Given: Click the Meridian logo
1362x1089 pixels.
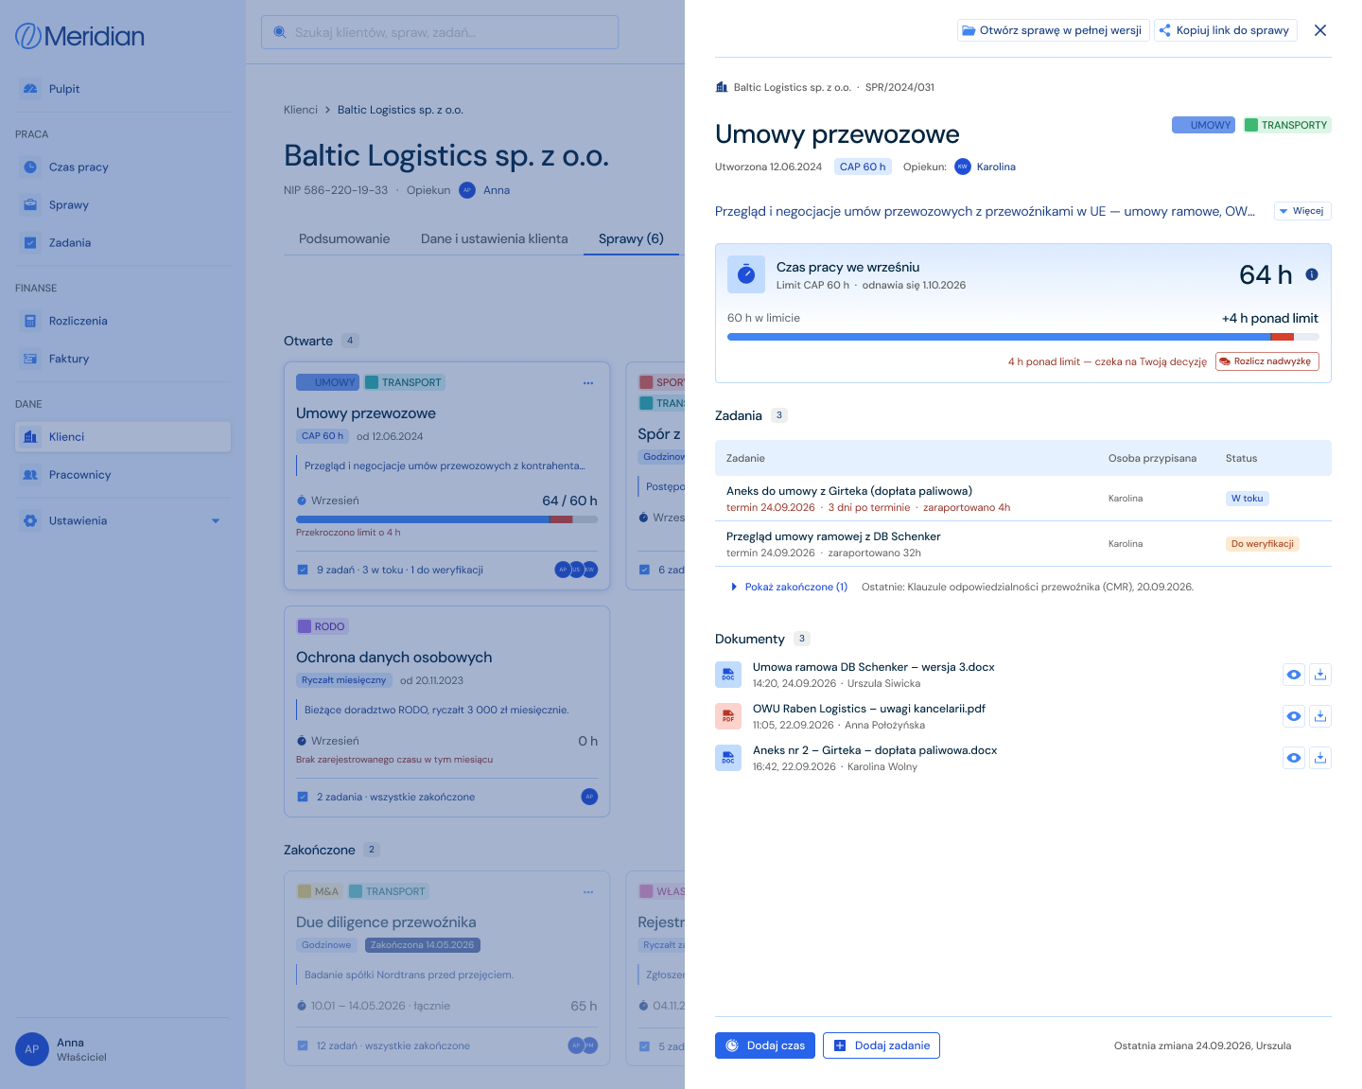Looking at the screenshot, I should coord(80,36).
